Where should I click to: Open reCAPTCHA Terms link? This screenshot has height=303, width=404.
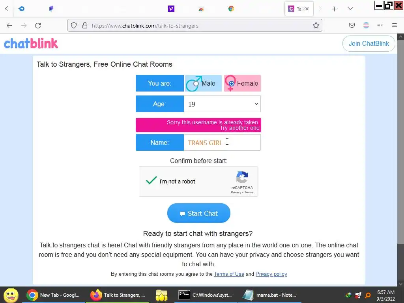coord(249,192)
